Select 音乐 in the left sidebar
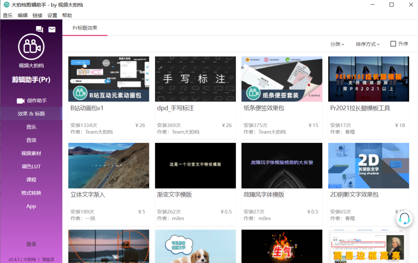 click(31, 127)
